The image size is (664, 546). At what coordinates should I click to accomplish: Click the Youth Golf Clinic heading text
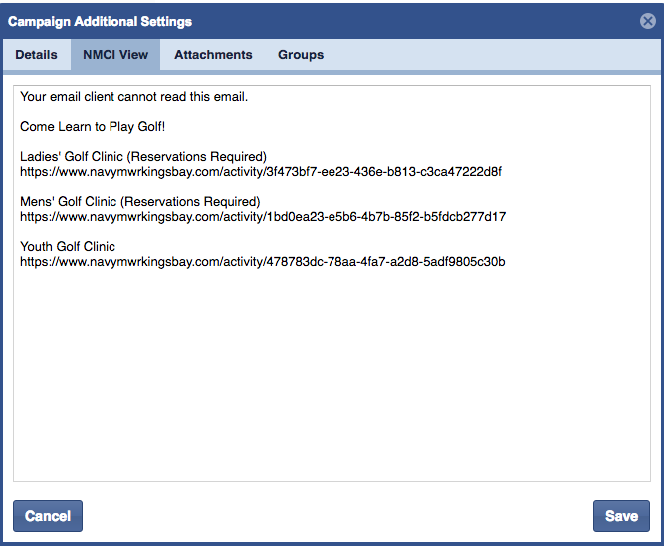[68, 247]
